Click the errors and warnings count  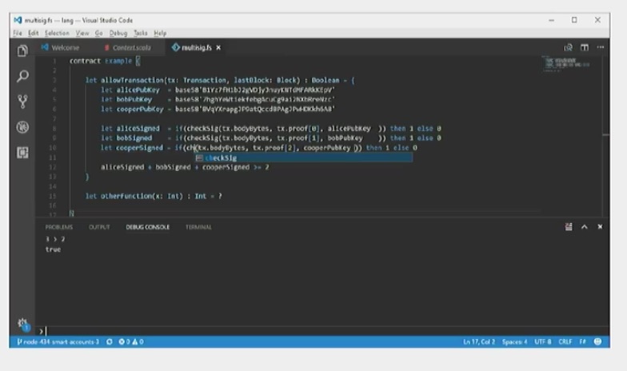[x=130, y=341]
